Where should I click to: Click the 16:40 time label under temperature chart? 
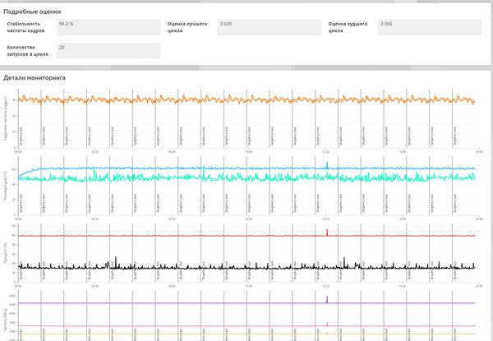click(x=403, y=219)
